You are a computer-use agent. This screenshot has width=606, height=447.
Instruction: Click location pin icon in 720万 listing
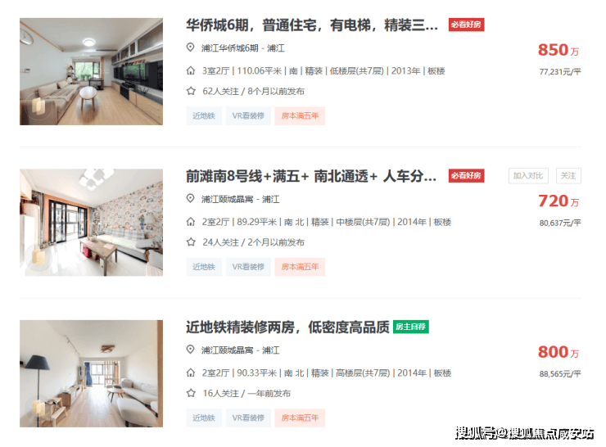tap(190, 199)
